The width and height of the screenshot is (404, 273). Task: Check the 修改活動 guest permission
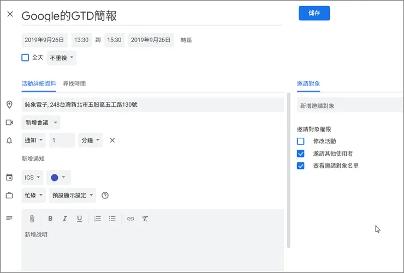(301, 141)
